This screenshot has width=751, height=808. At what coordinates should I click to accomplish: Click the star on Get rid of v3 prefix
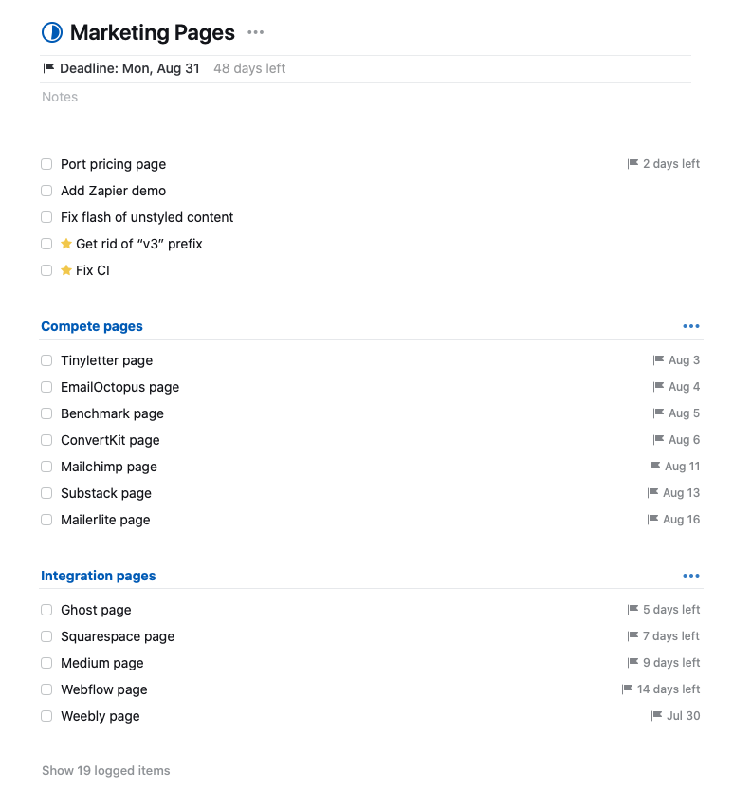[x=66, y=244]
